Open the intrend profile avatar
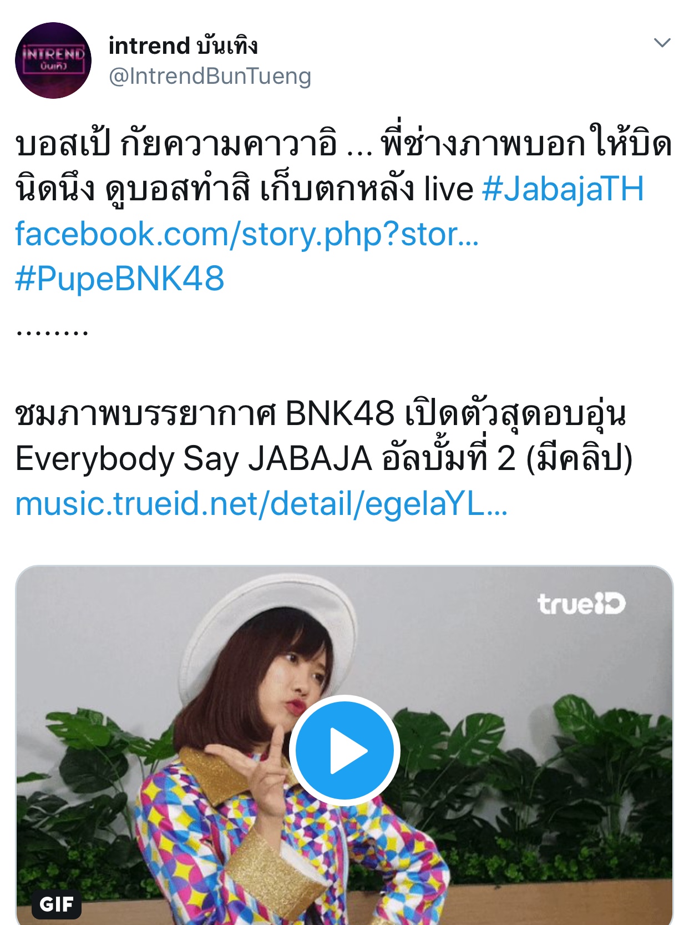Image resolution: width=689 pixels, height=925 pixels. pos(53,60)
